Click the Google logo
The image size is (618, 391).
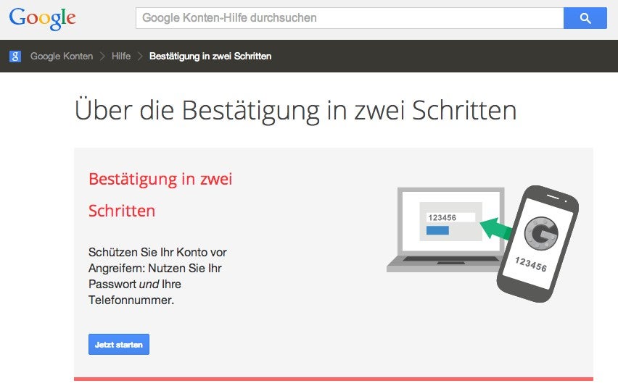tap(42, 19)
